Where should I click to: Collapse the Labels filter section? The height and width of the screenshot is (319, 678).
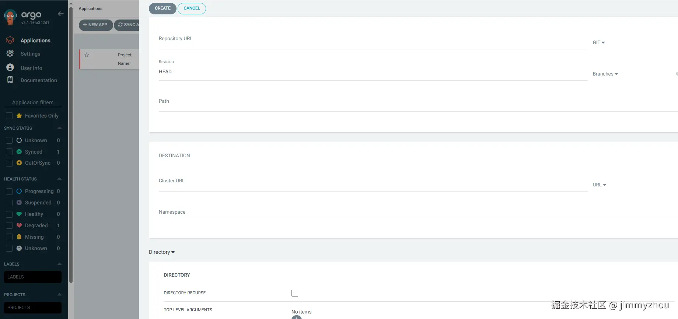[x=59, y=264]
